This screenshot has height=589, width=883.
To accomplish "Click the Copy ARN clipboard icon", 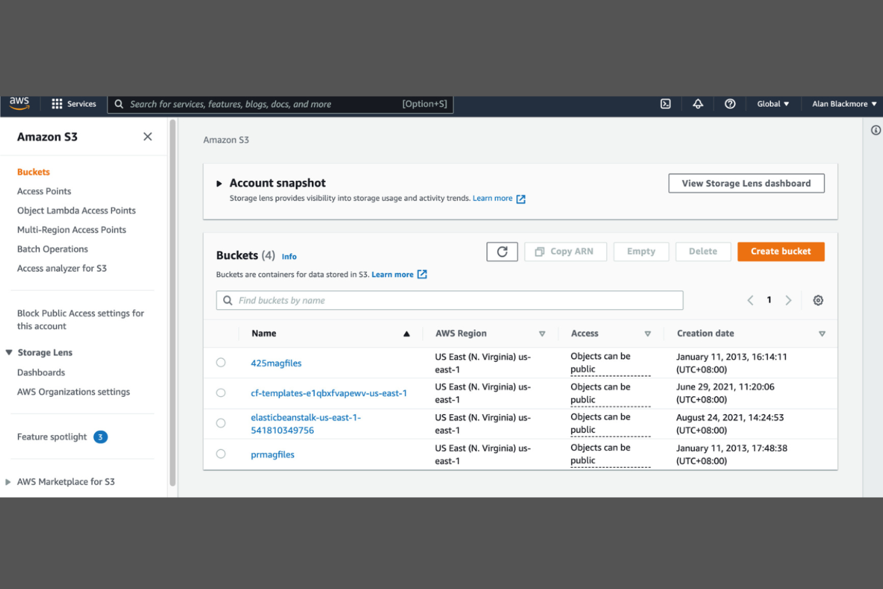I will click(540, 251).
